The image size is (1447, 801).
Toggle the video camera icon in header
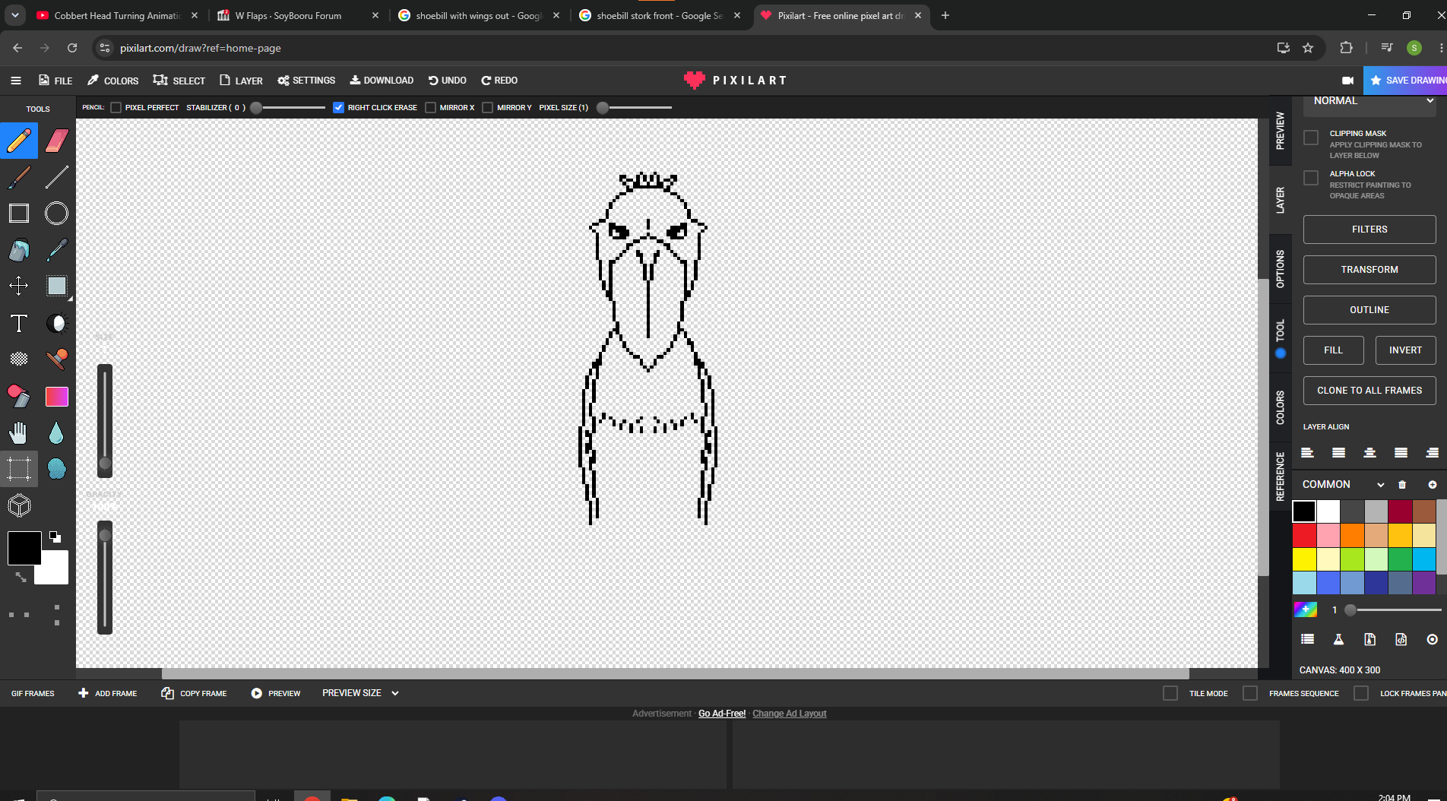(x=1347, y=81)
